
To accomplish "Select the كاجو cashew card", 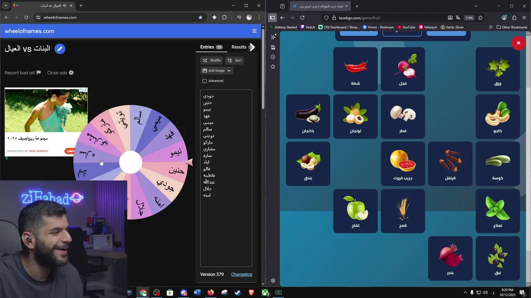I will tap(498, 117).
